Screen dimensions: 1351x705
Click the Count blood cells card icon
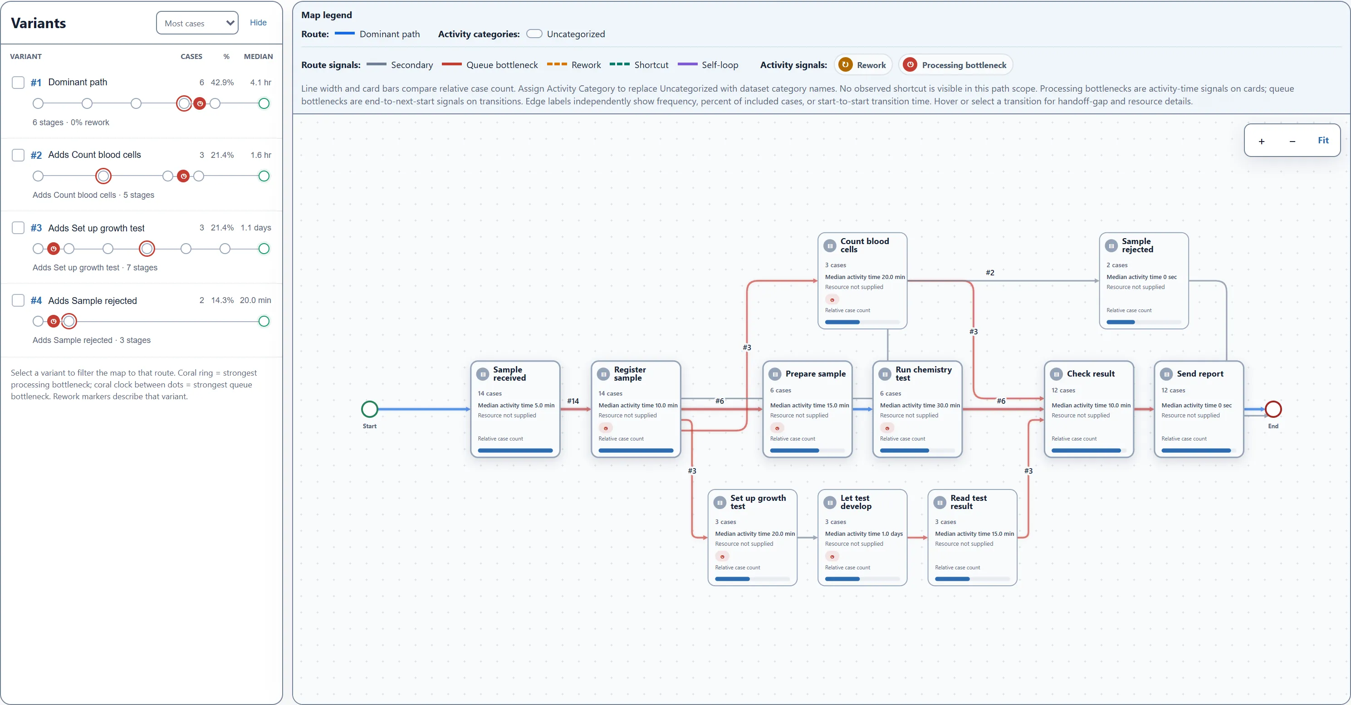(830, 245)
